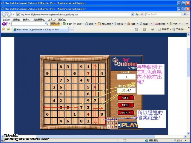Click the horizontal scrollbar right arrow

click(x=185, y=136)
